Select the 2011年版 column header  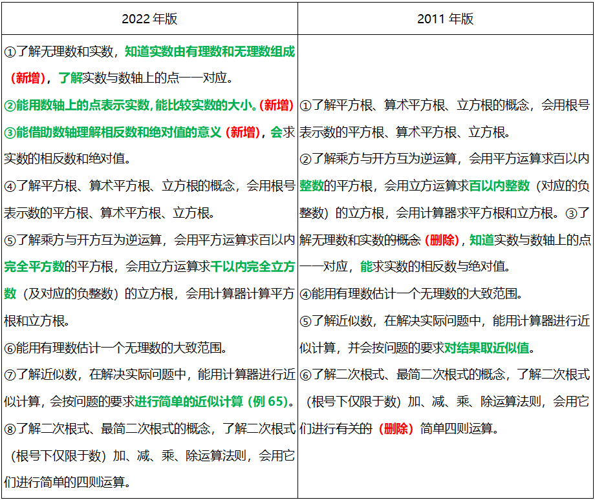tap(446, 17)
